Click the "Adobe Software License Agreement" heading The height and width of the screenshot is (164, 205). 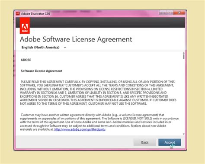pos(76,39)
